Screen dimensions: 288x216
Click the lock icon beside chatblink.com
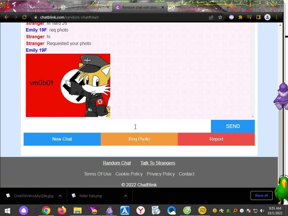(36, 17)
